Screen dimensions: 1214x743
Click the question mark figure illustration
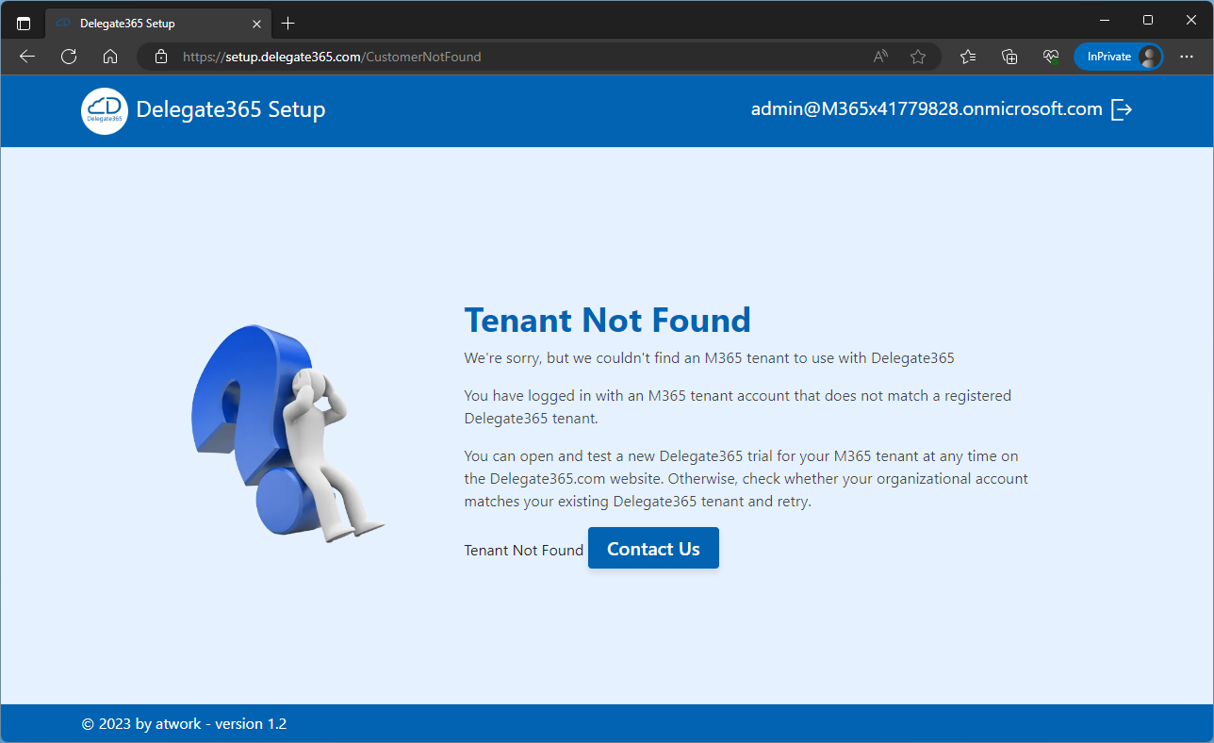pyautogui.click(x=287, y=433)
